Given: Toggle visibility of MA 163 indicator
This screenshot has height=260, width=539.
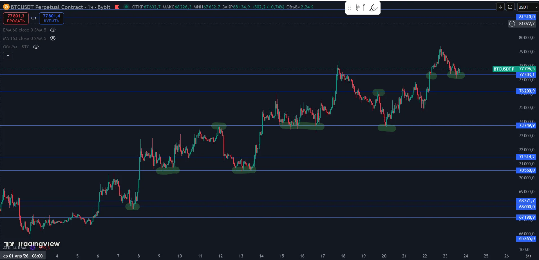Looking at the screenshot, I should (53, 39).
